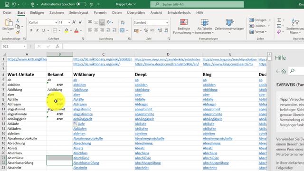Select column B header

click(x=59, y=54)
